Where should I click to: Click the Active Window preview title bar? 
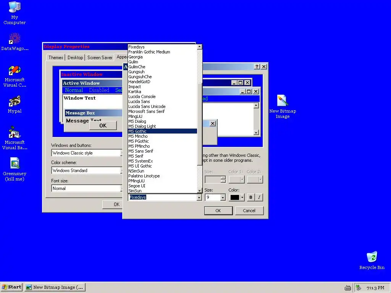coord(92,83)
